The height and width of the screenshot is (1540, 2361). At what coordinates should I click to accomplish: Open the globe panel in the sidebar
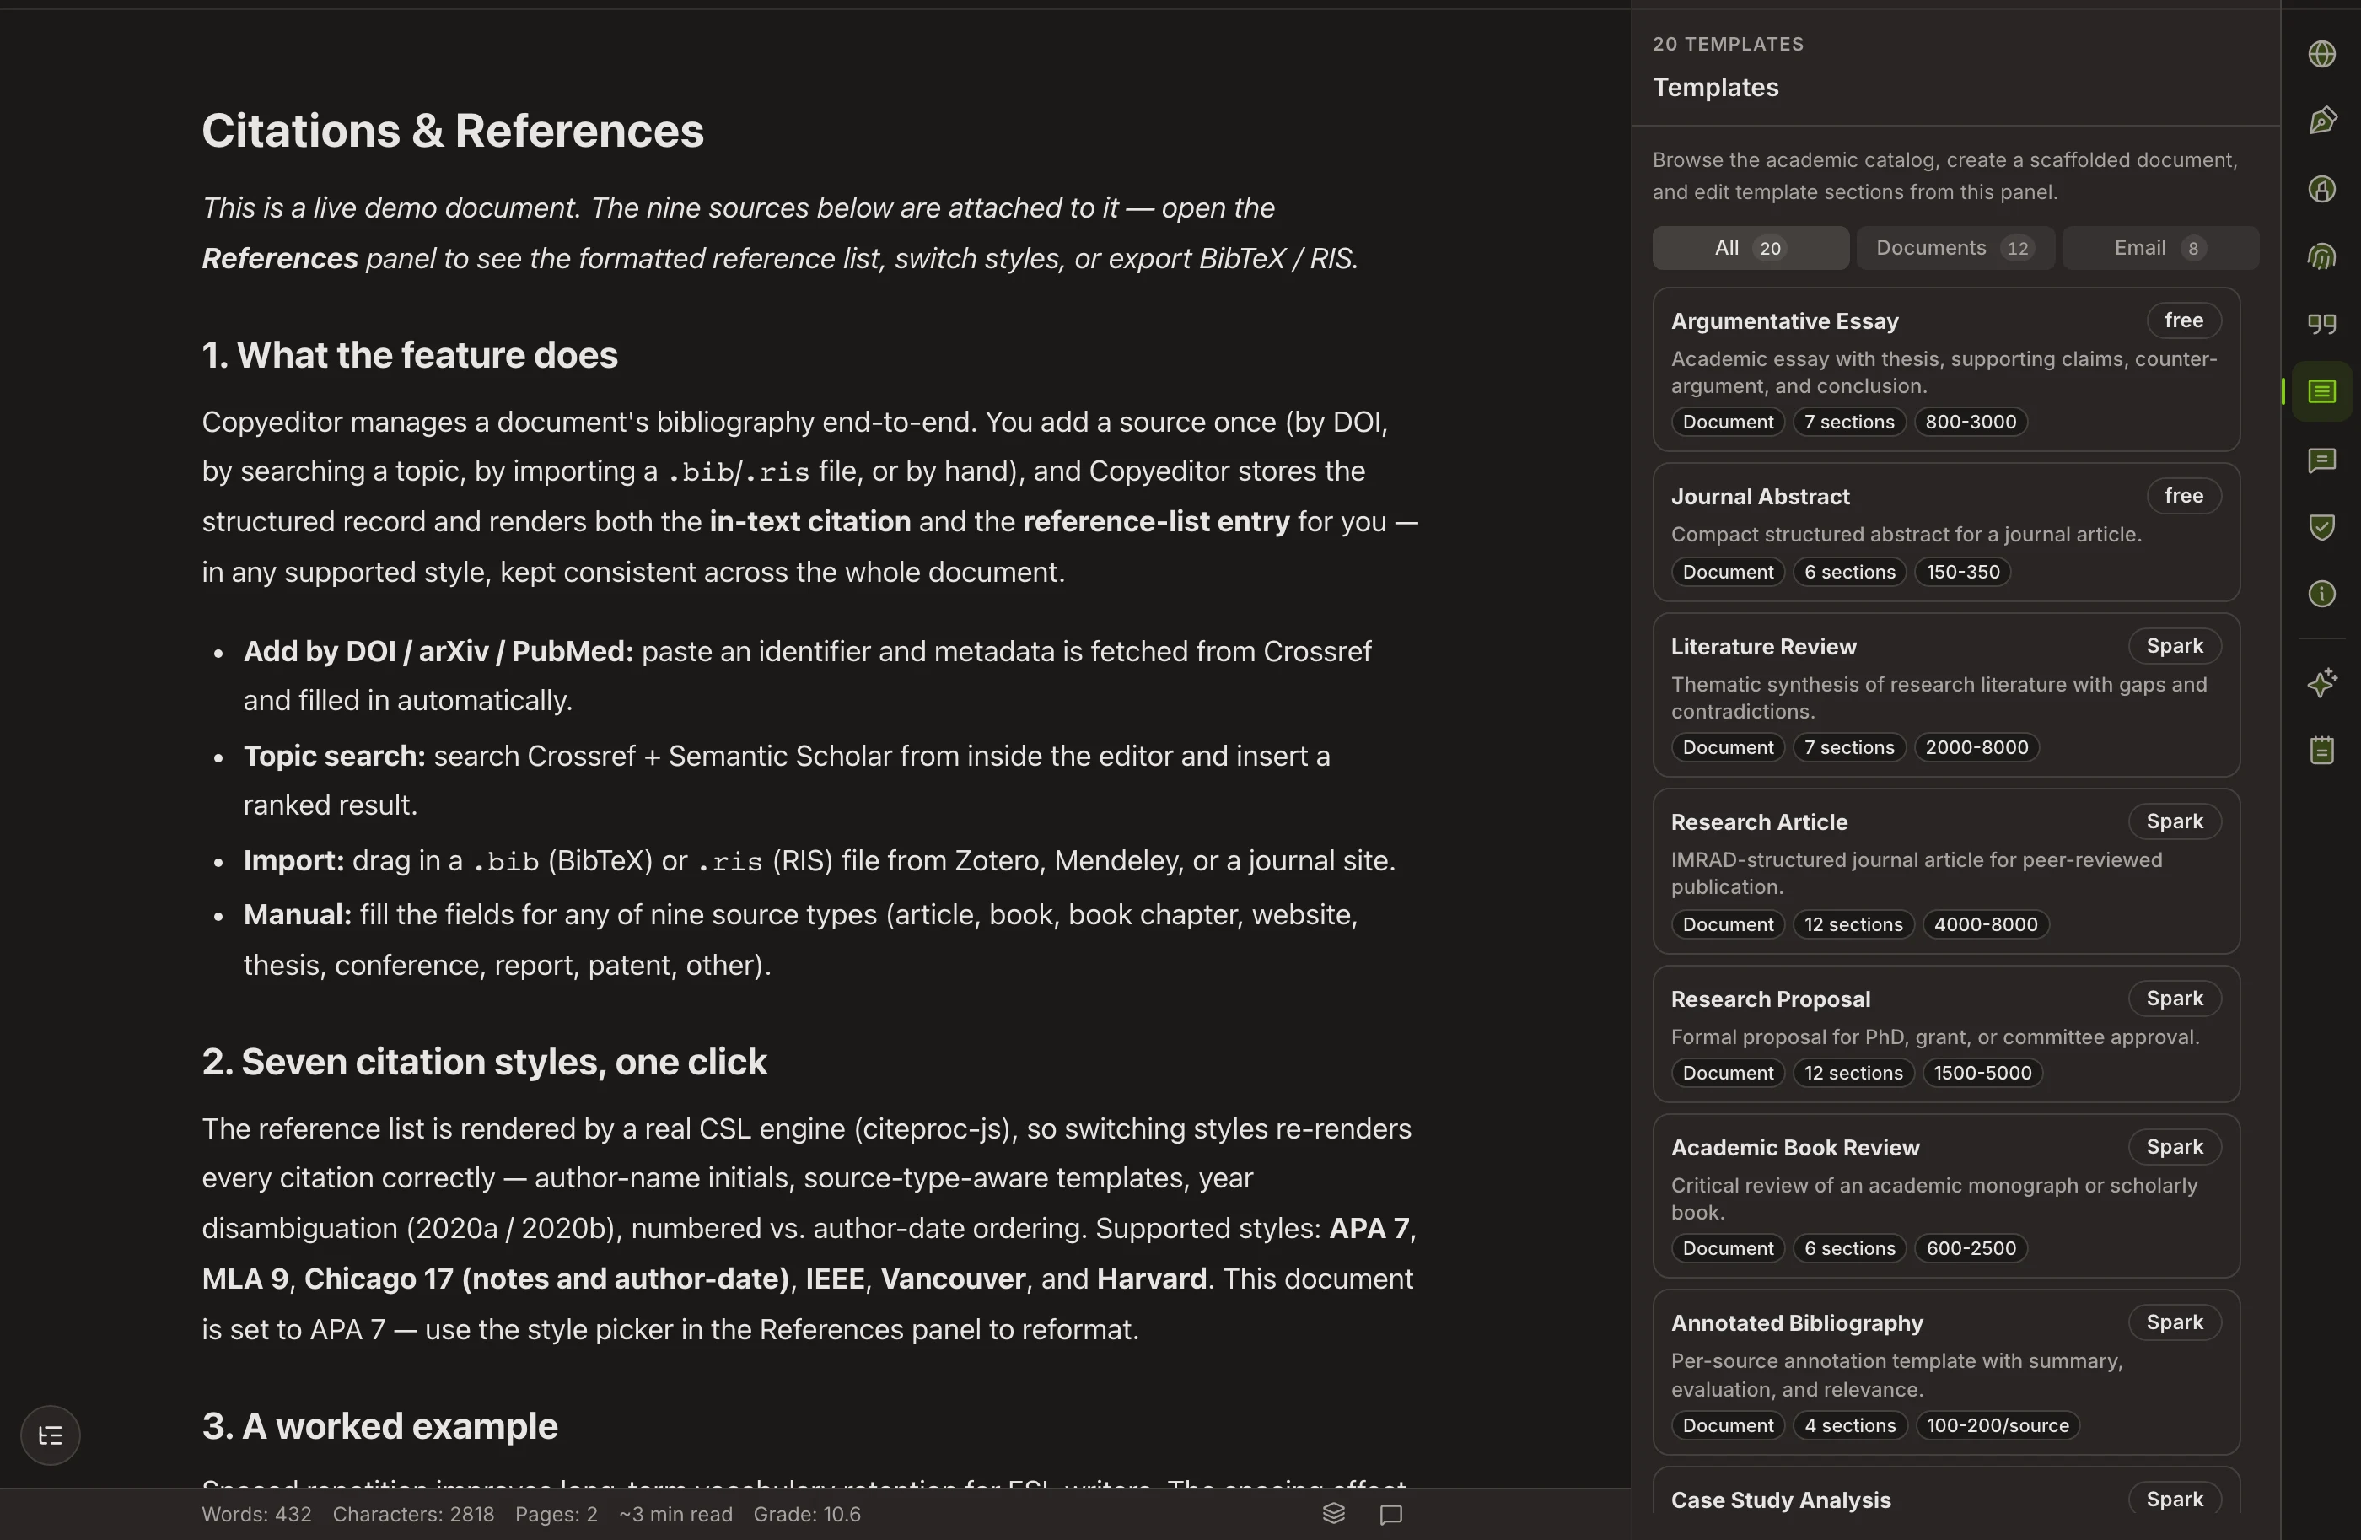point(2321,54)
